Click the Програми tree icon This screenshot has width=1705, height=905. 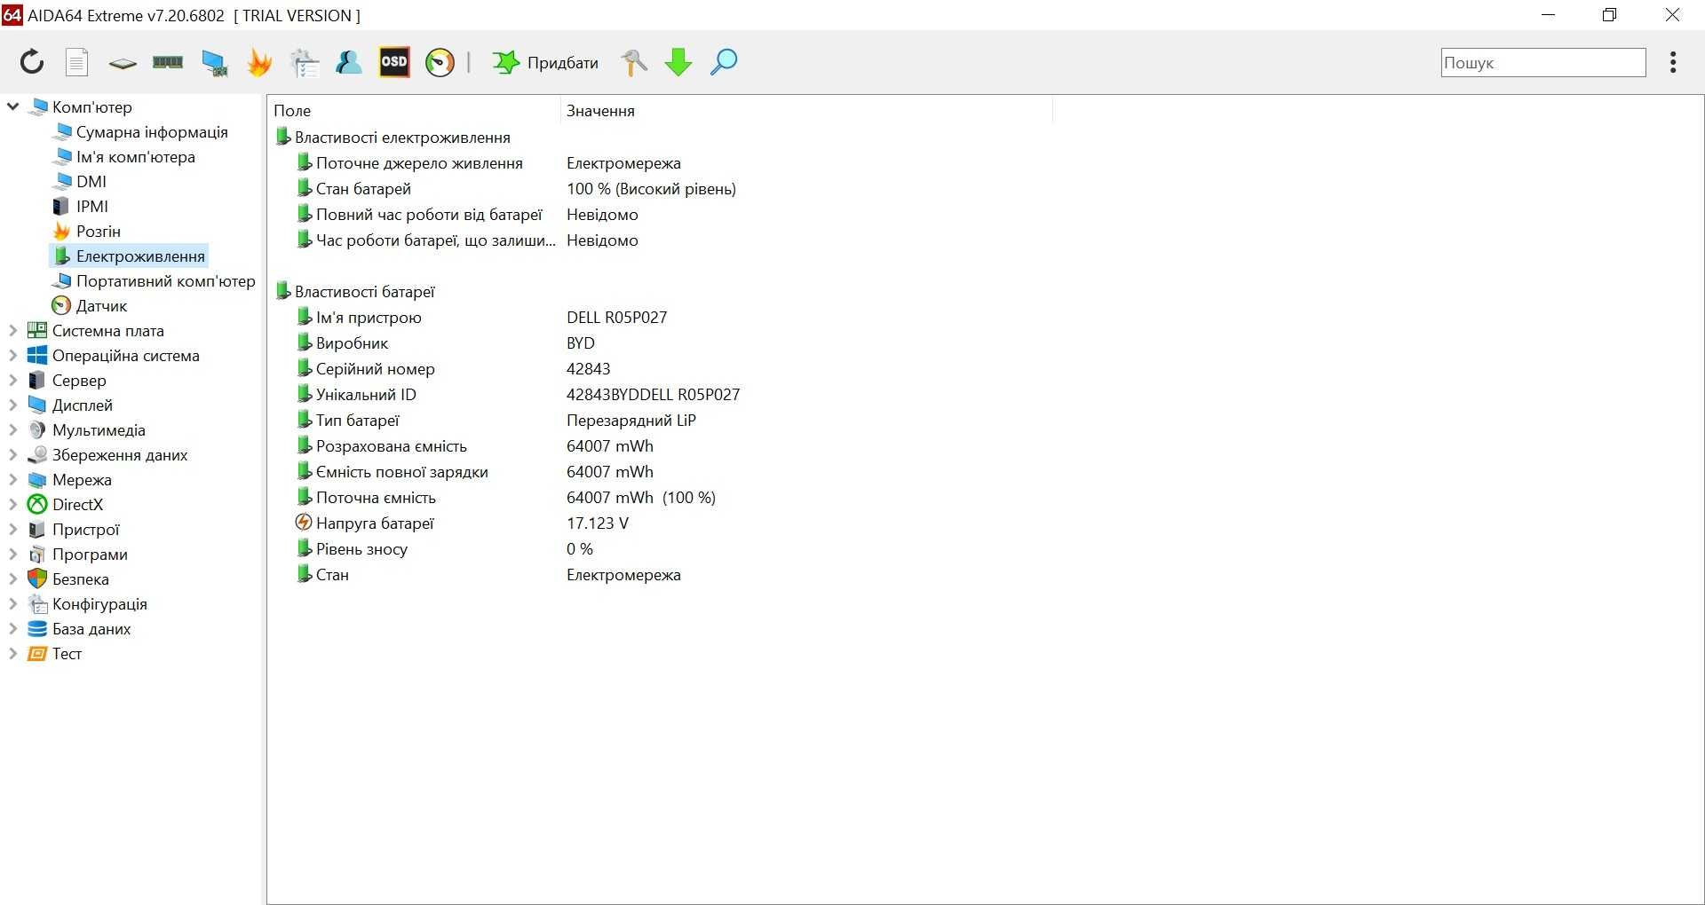coord(37,555)
